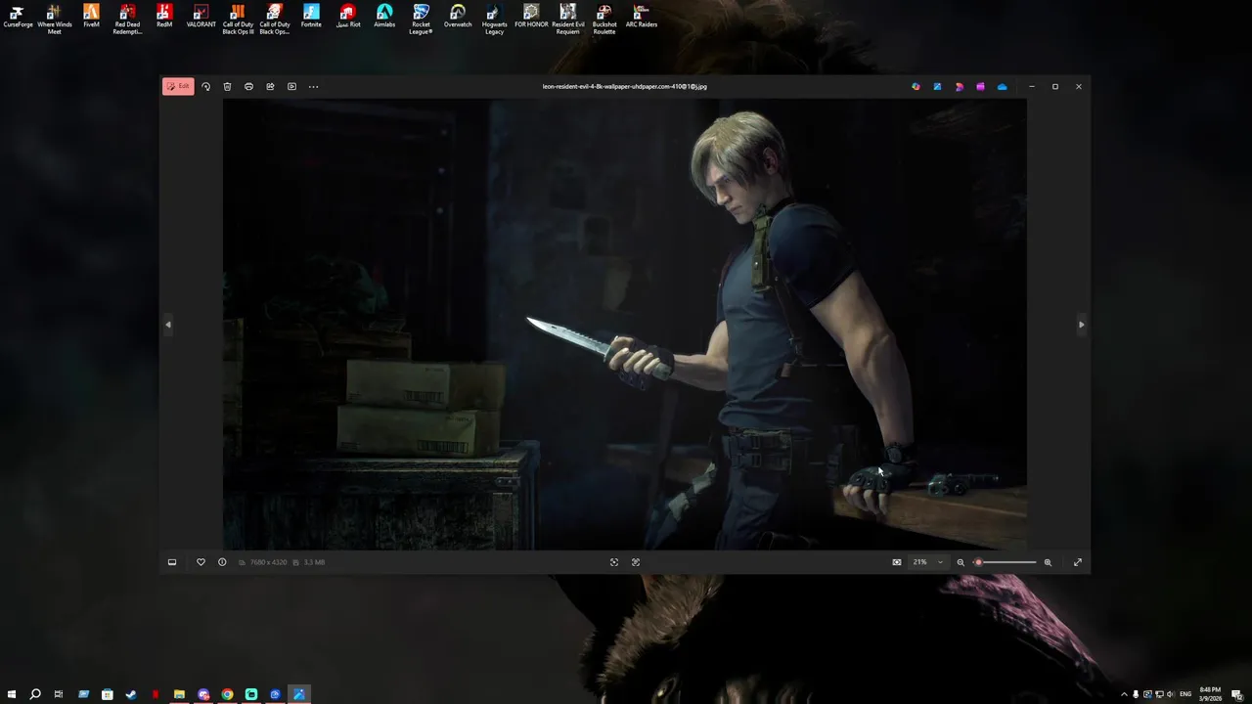Share the photo with the share icon
Screen dimensions: 1252x704
[x=270, y=86]
